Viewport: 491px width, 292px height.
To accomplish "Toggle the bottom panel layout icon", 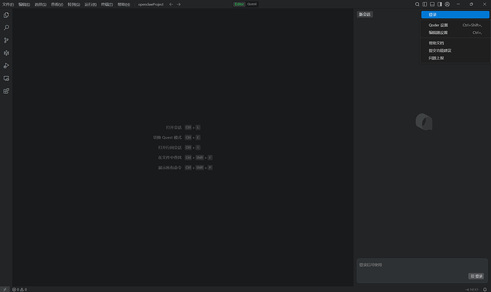I will [432, 4].
